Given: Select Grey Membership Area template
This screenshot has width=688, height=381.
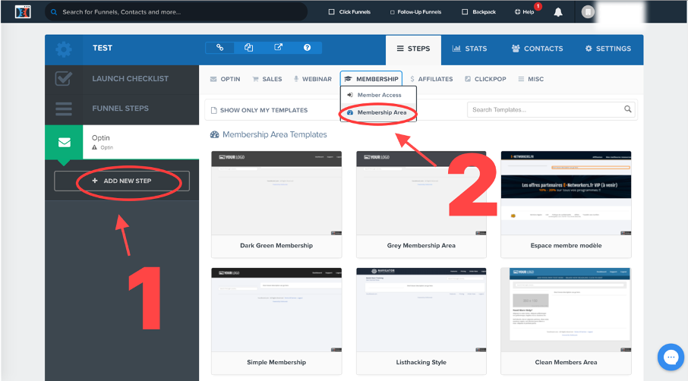Looking at the screenshot, I should (421, 204).
